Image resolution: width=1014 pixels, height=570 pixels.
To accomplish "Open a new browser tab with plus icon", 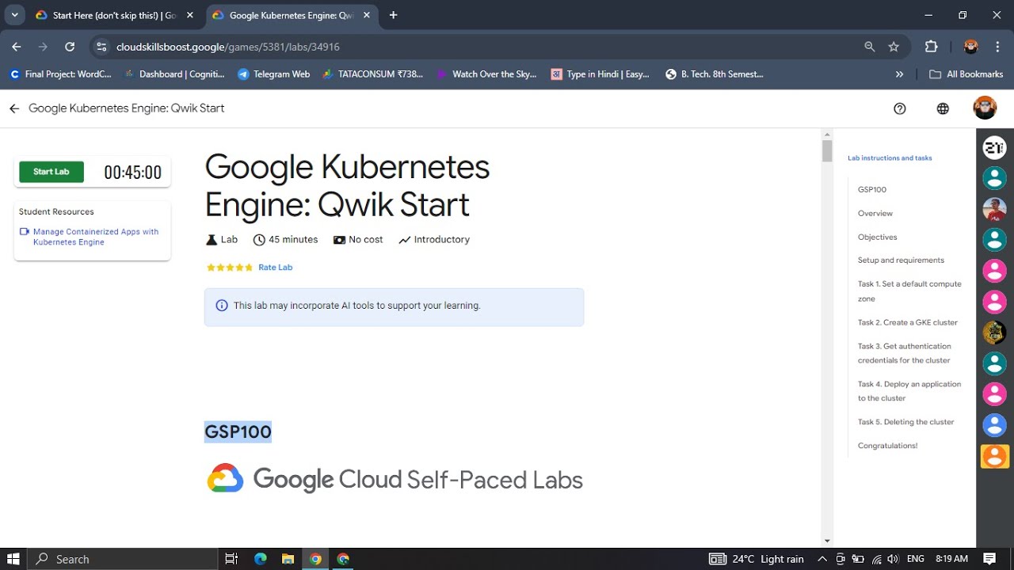I will (393, 15).
